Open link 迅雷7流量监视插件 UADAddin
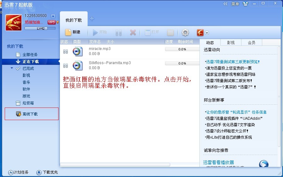Screen dimensions: 283x177 click(234, 119)
